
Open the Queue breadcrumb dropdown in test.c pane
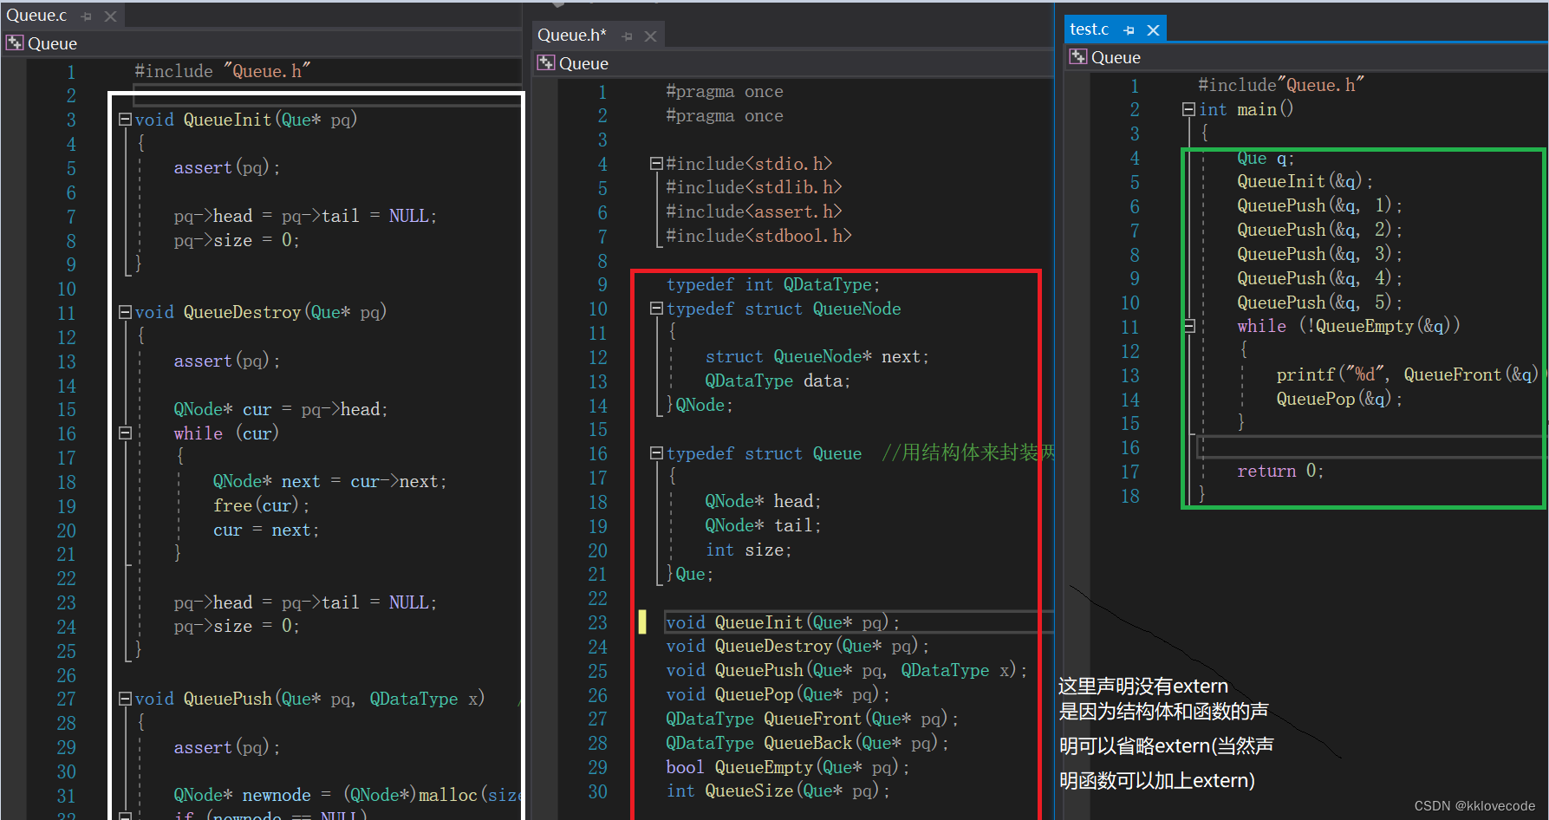(x=1116, y=56)
